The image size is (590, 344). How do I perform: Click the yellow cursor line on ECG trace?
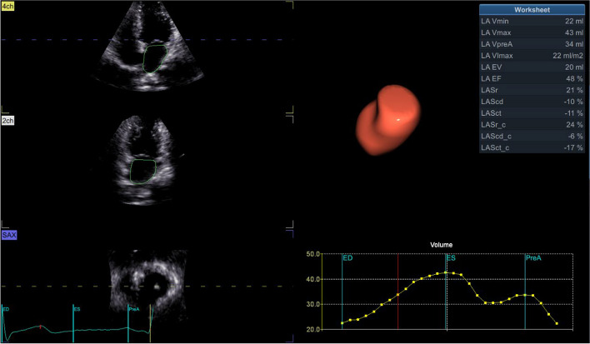(x=150, y=323)
